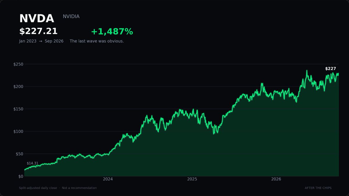Click the $100 y-axis label
The height and width of the screenshot is (196, 349).
tap(18, 131)
